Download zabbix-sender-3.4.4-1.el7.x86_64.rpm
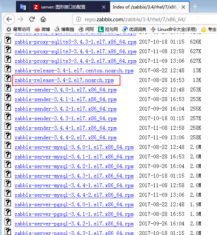 tap(65, 128)
